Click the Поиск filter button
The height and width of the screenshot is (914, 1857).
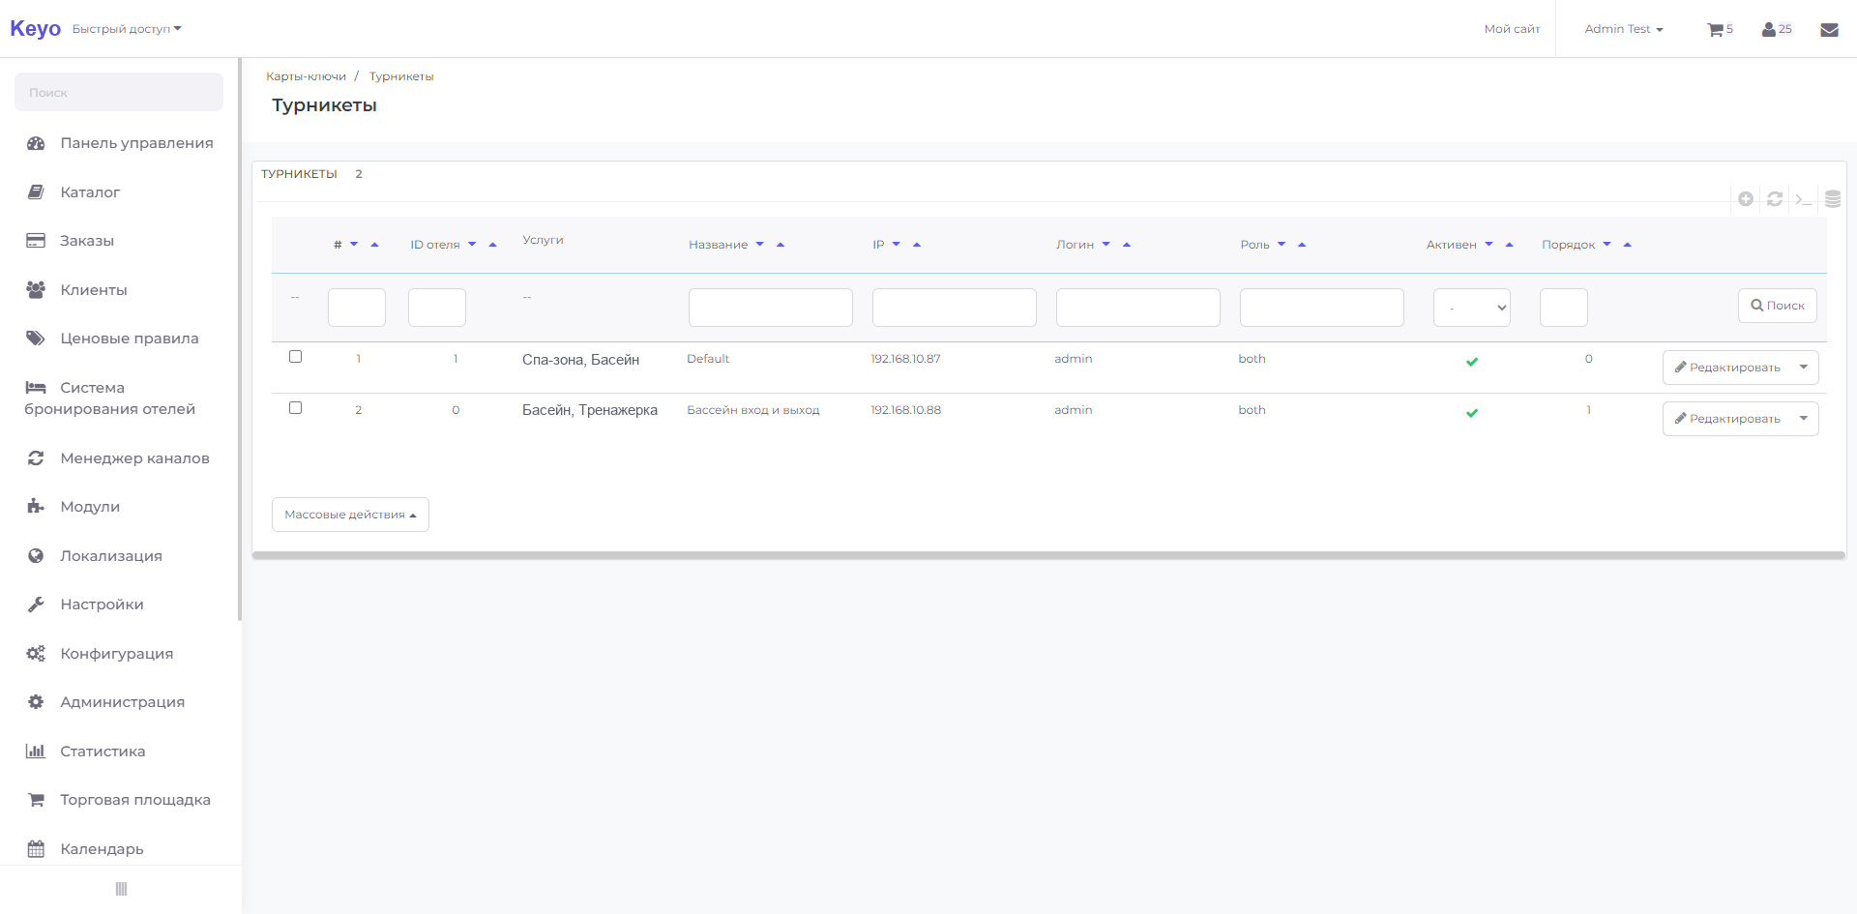click(x=1778, y=306)
